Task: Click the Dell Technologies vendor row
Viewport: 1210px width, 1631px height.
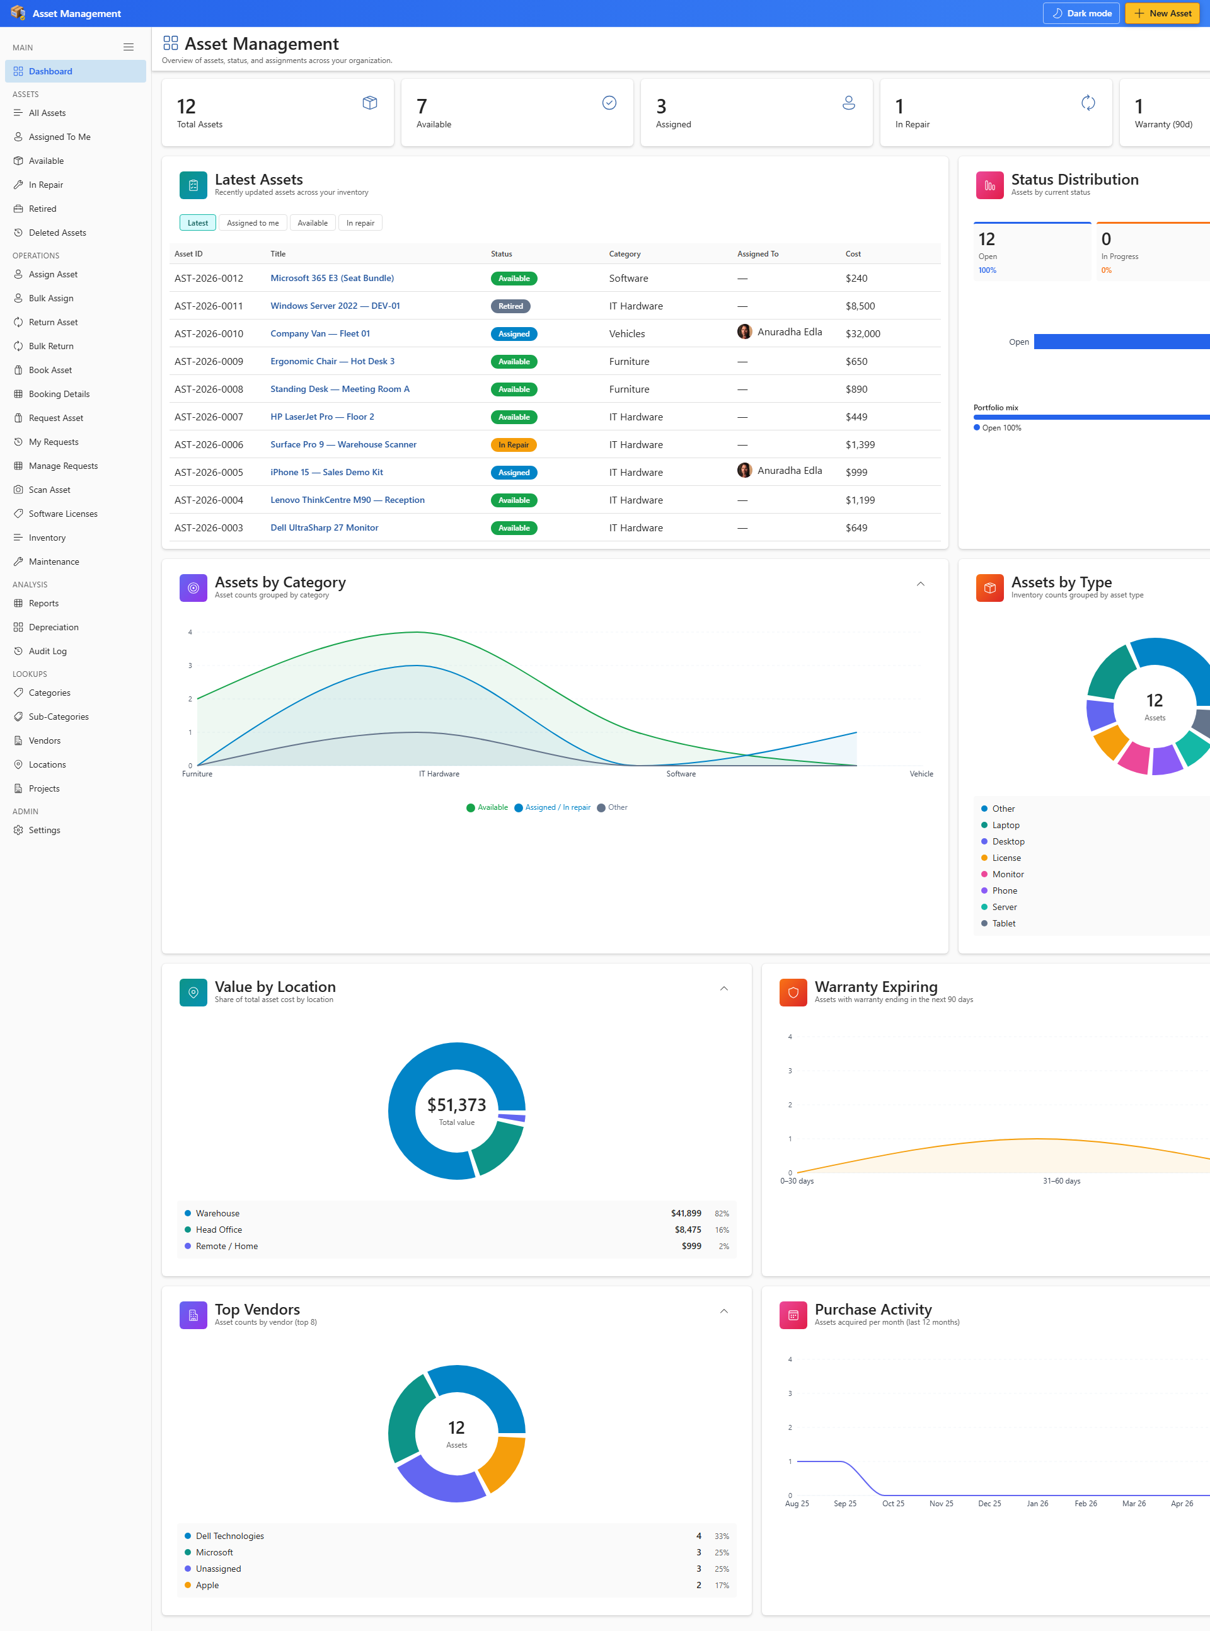Action: [456, 1536]
